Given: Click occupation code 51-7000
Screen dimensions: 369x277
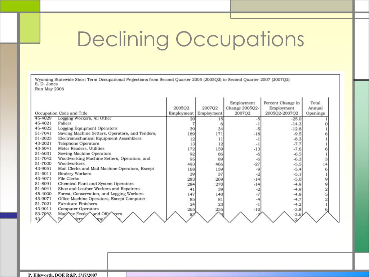Looking at the screenshot, I should coord(43,163).
